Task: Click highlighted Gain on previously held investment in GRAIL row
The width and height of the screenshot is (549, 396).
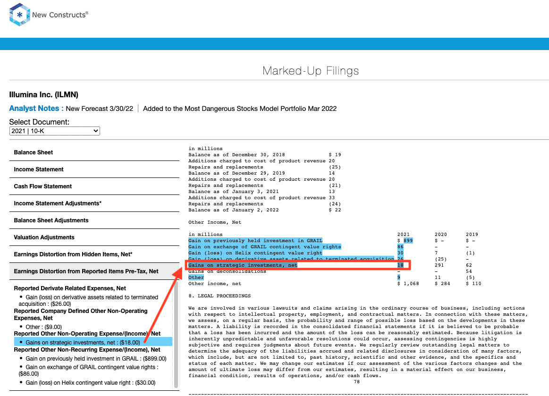Action: pos(255,241)
